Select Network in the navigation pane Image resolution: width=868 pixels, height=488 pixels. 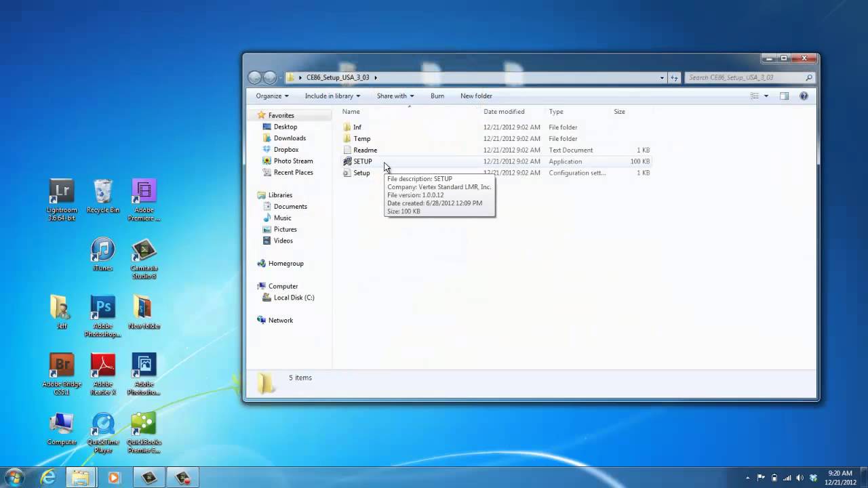pyautogui.click(x=280, y=321)
